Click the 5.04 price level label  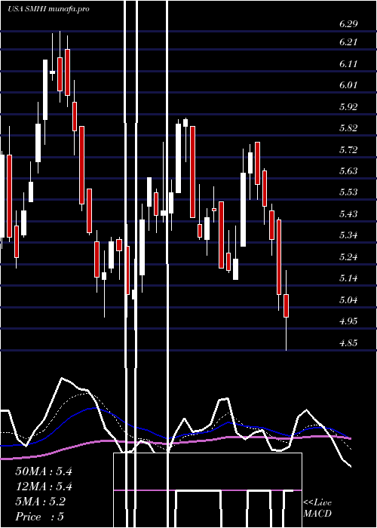point(348,300)
